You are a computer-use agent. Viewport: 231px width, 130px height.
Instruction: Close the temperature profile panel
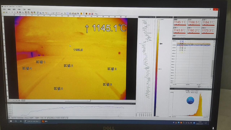(154, 17)
